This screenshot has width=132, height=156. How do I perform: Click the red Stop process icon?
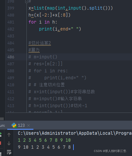coord(0,143)
